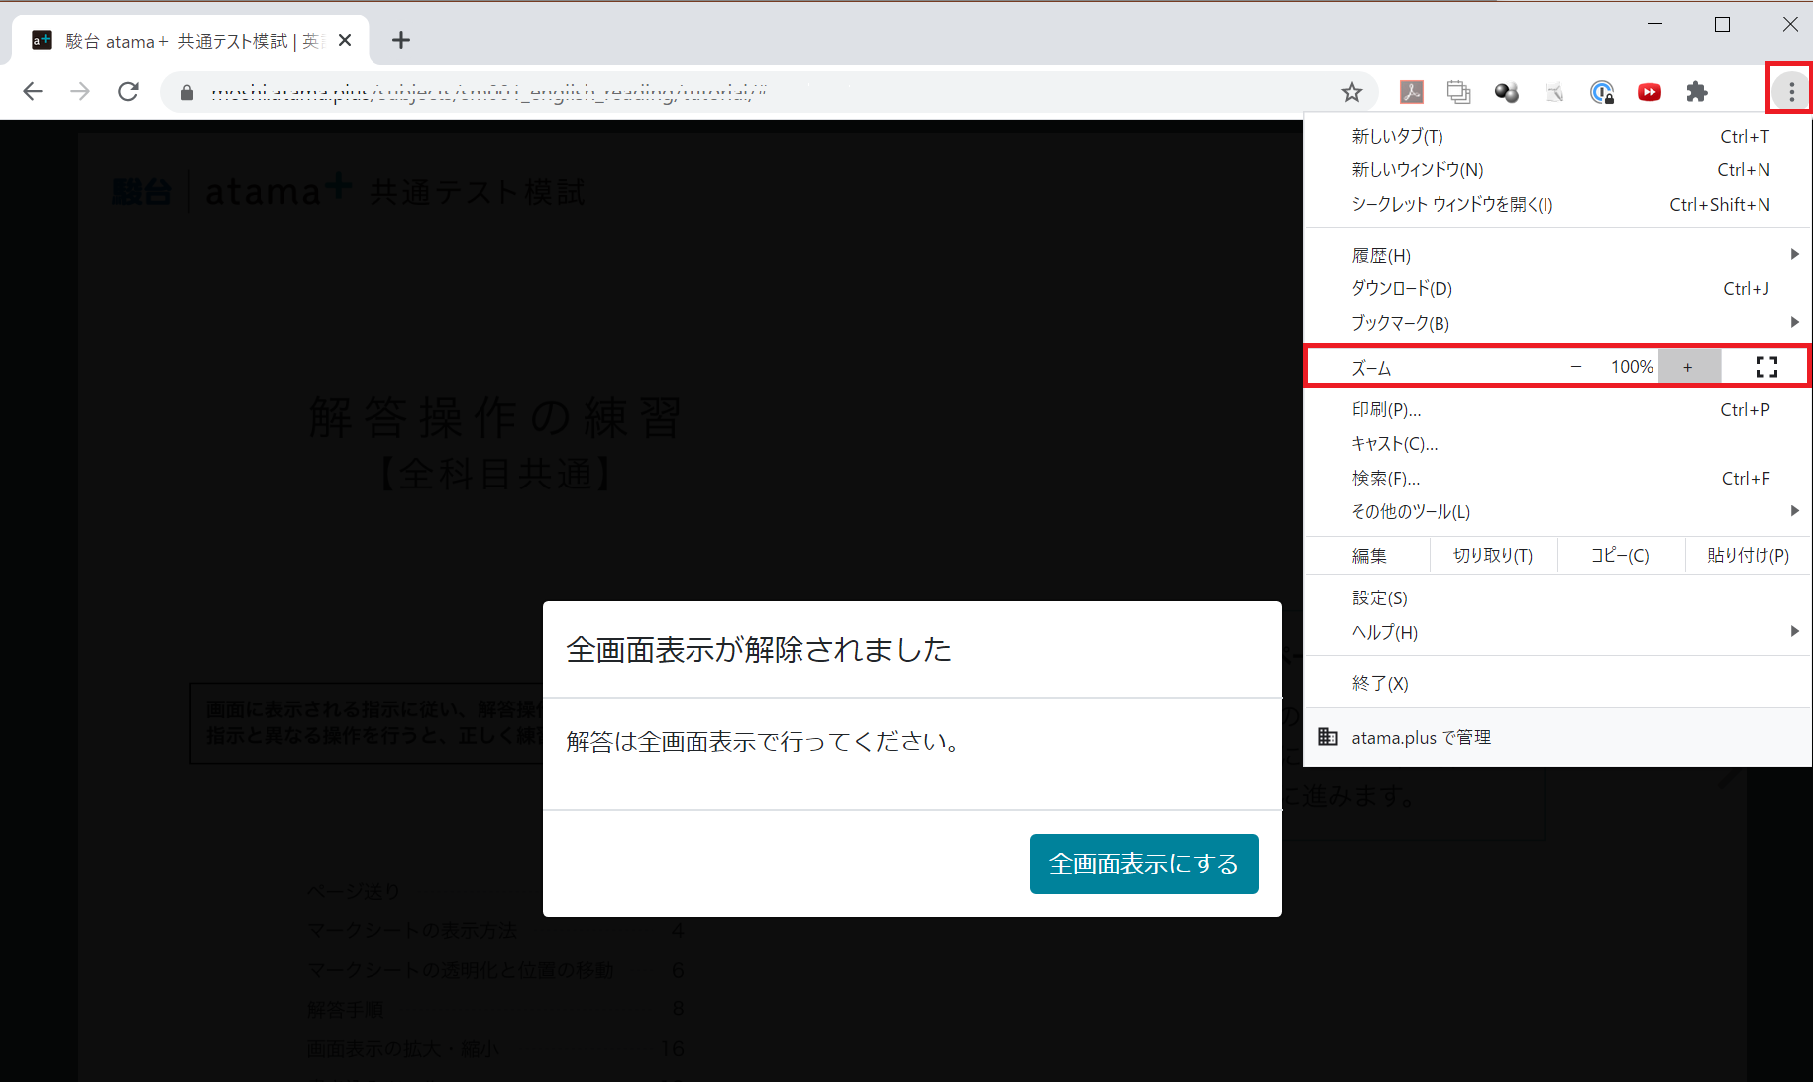Image resolution: width=1813 pixels, height=1082 pixels.
Task: Click the faded mouse-cursor extension icon
Action: (x=1554, y=92)
